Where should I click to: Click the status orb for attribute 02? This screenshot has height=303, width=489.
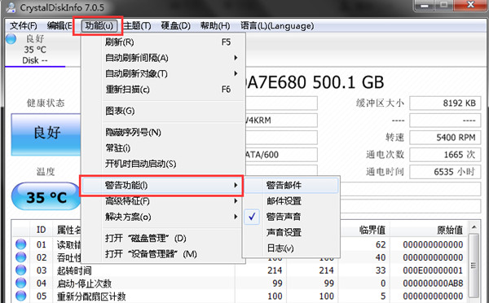coord(21,257)
